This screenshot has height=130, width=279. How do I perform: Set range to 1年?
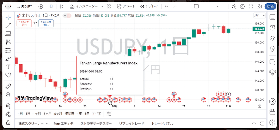point(79,114)
